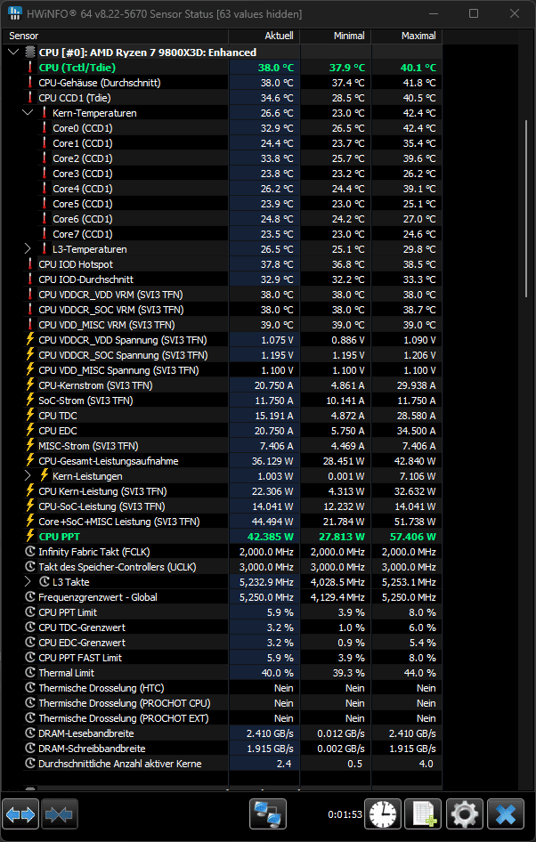This screenshot has width=536, height=842.
Task: Click the lightning icon next to Kern-Leistungen
Action: [x=45, y=476]
